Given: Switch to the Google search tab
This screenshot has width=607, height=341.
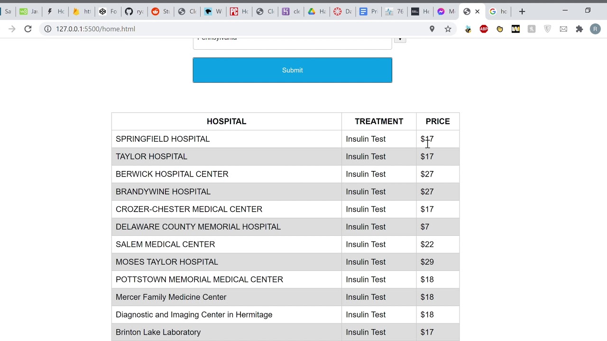Looking at the screenshot, I should point(498,11).
